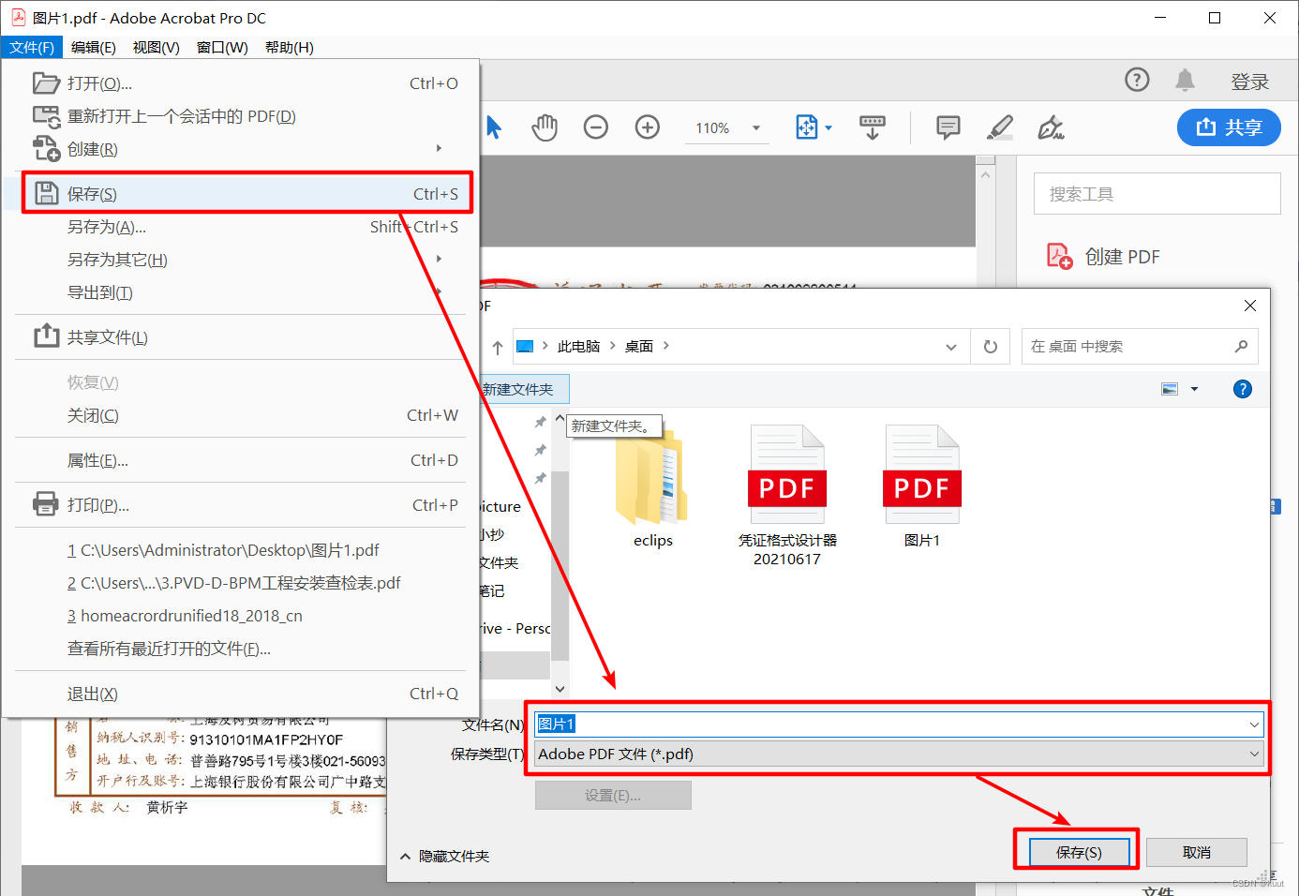The height and width of the screenshot is (896, 1299).
Task: Open the 文件(F) menu
Action: click(32, 47)
